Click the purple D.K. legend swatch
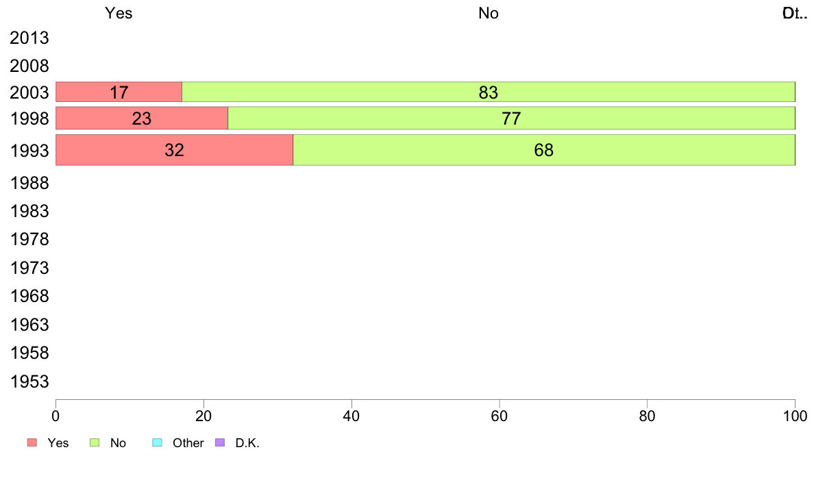The height and width of the screenshot is (504, 814). pos(220,443)
